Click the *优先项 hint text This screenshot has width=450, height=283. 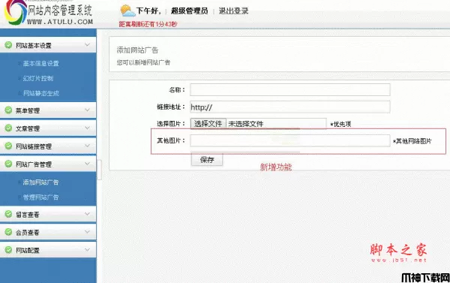tap(340, 124)
